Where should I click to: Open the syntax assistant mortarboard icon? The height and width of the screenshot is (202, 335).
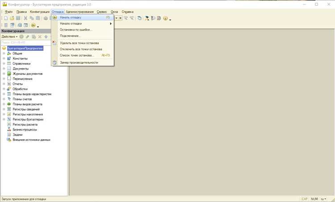coord(147,18)
